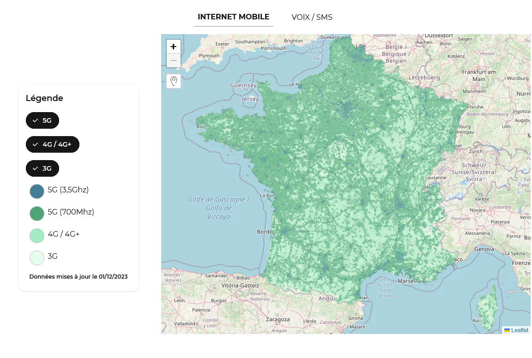This screenshot has width=532, height=358.
Task: Click the data update date text
Action: click(79, 277)
